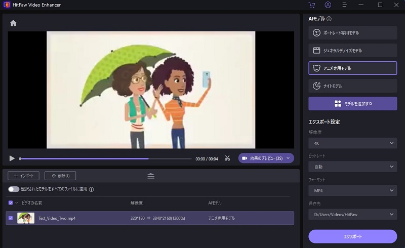The width and height of the screenshot is (405, 248).
Task: Click the インポート button
Action: coord(23,176)
